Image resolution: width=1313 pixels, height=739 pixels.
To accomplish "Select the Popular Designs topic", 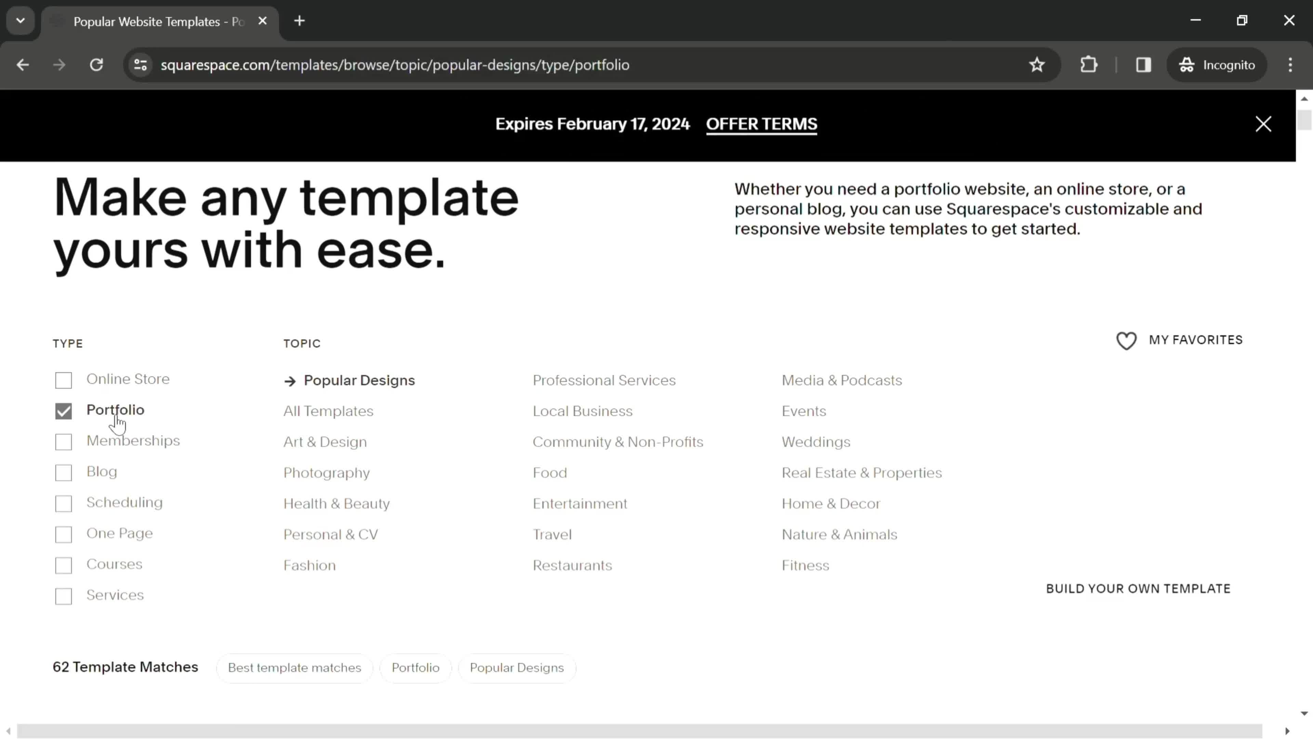I will click(359, 380).
